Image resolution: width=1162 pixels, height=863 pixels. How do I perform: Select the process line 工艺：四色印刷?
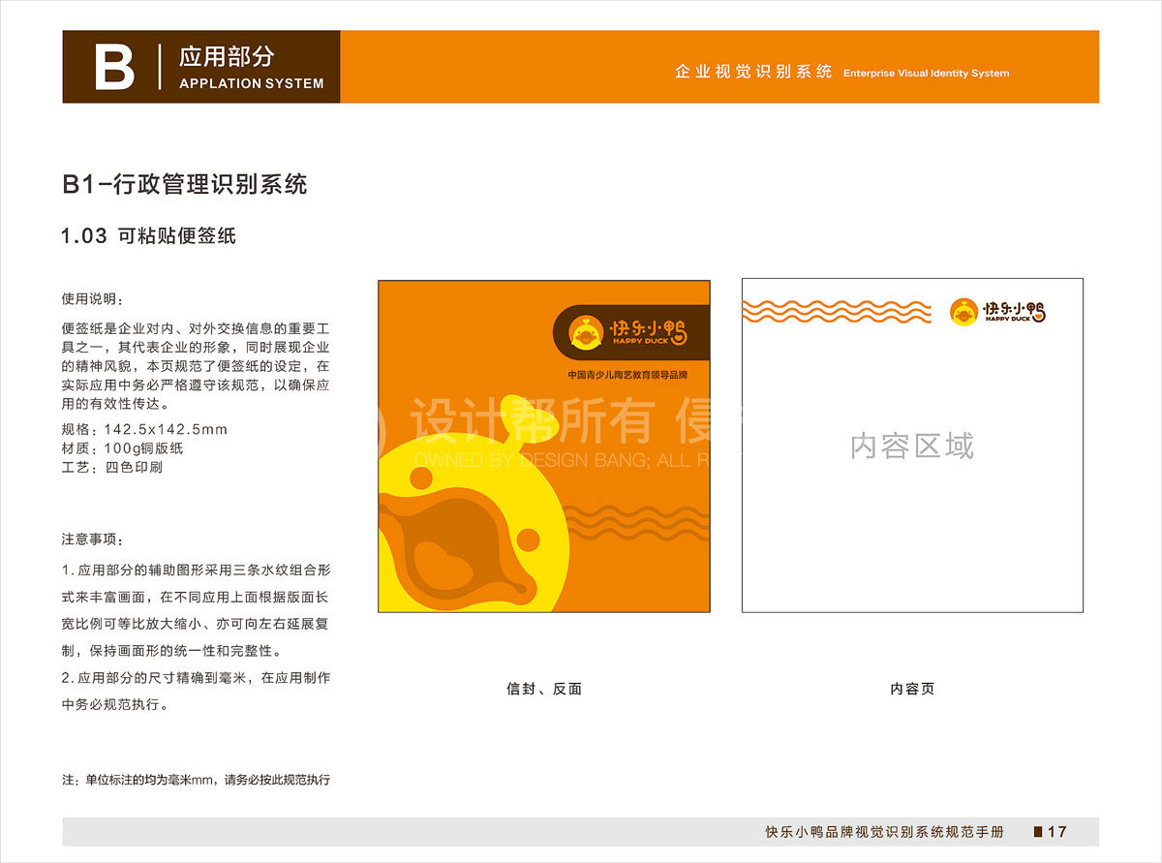pyautogui.click(x=112, y=467)
